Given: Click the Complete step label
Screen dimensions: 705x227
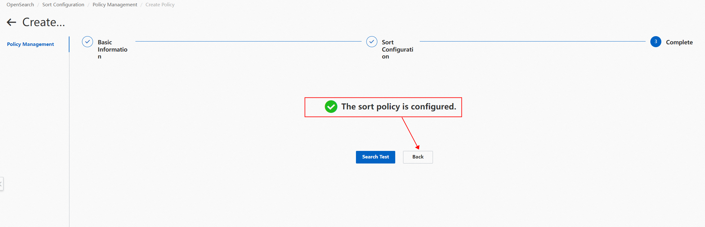Looking at the screenshot, I should 679,42.
